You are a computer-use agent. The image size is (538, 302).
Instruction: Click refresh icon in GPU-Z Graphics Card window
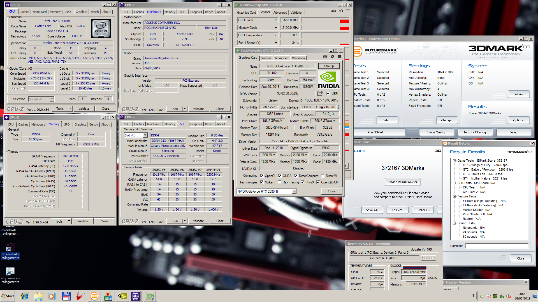pyautogui.click(x=332, y=56)
